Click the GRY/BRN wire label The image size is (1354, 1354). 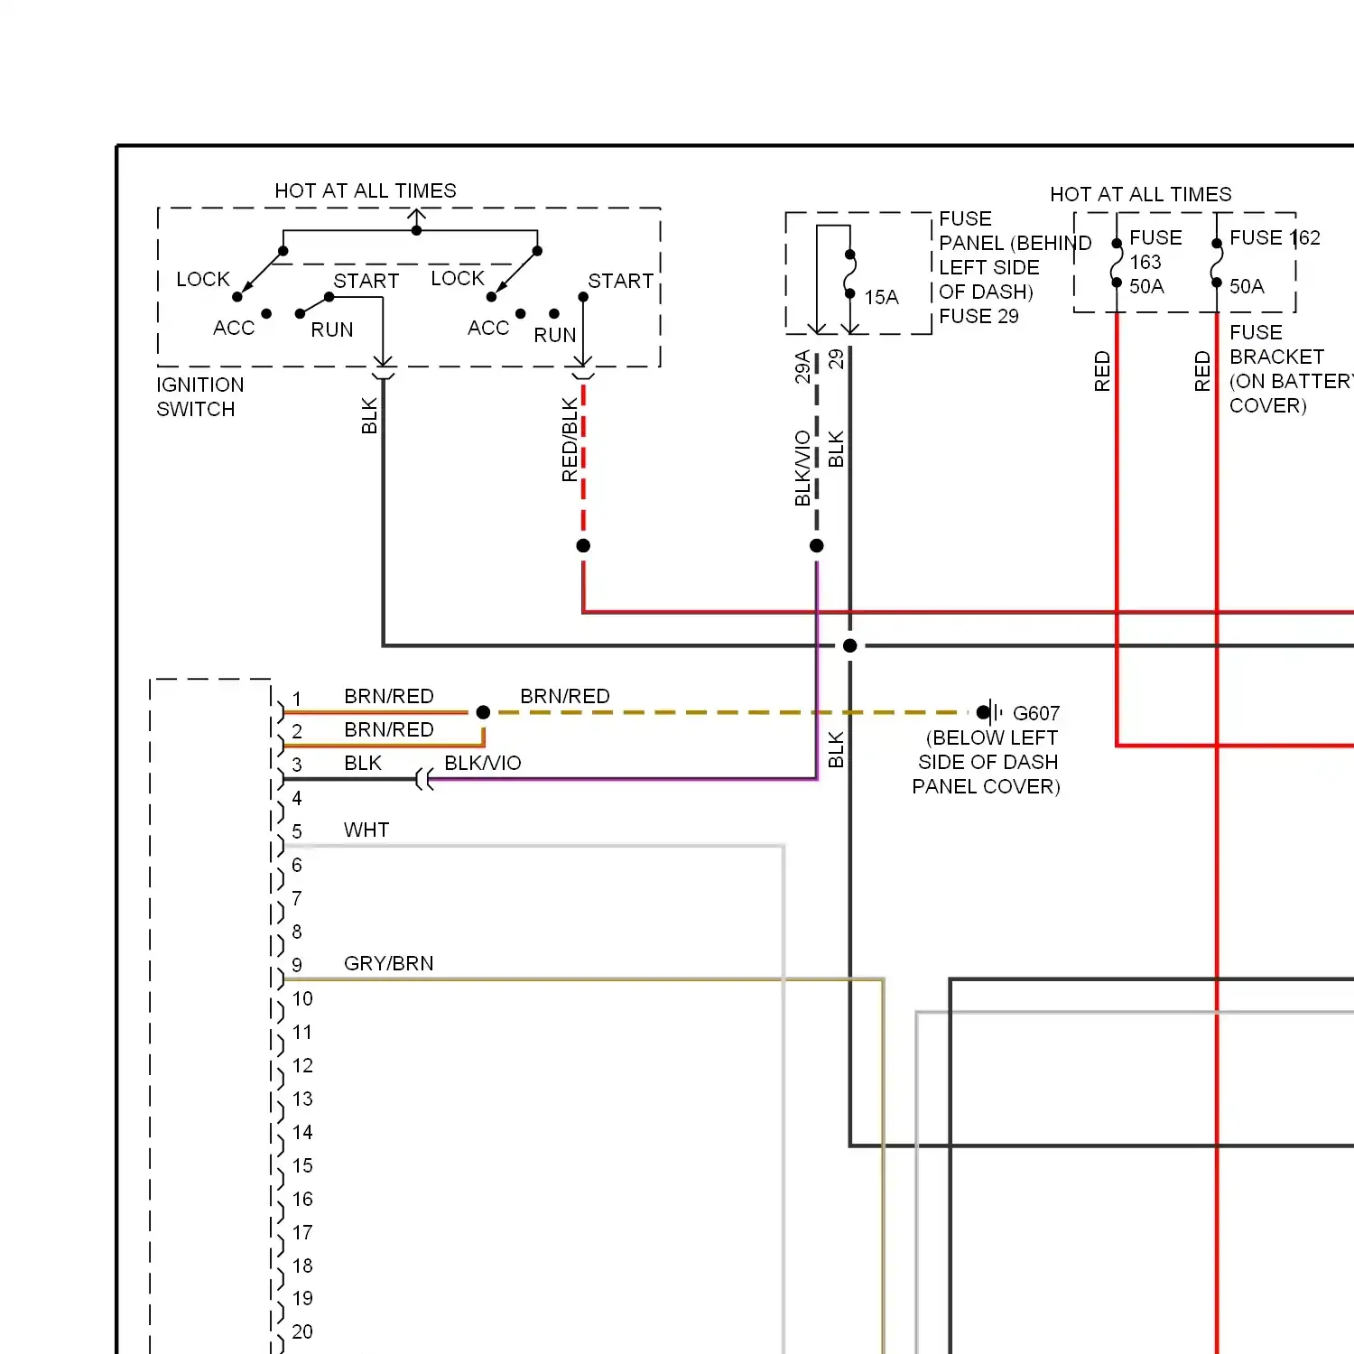coord(388,963)
